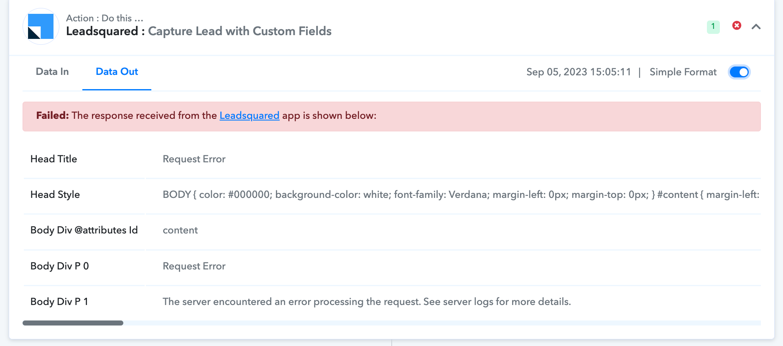The image size is (783, 346).
Task: Click the Simple Format label
Action: click(683, 72)
